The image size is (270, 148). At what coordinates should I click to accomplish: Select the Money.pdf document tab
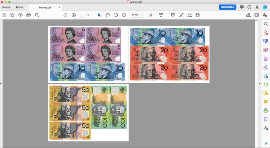(x=45, y=7)
